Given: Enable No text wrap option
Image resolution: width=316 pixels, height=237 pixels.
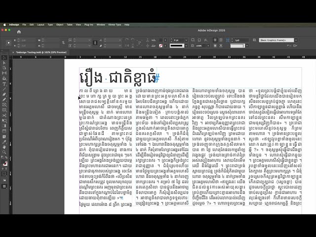Looking at the screenshot, I should 215,40.
